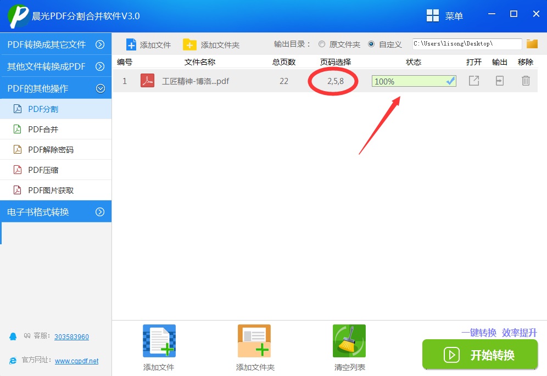Viewport: 547px width, 376px height.
Task: Select the PDF合并 menu item
Action: pyautogui.click(x=56, y=130)
